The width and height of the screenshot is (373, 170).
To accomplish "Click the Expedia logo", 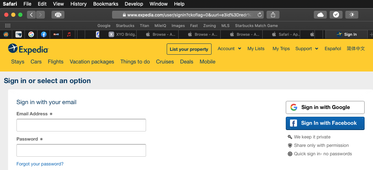I will tap(28, 49).
